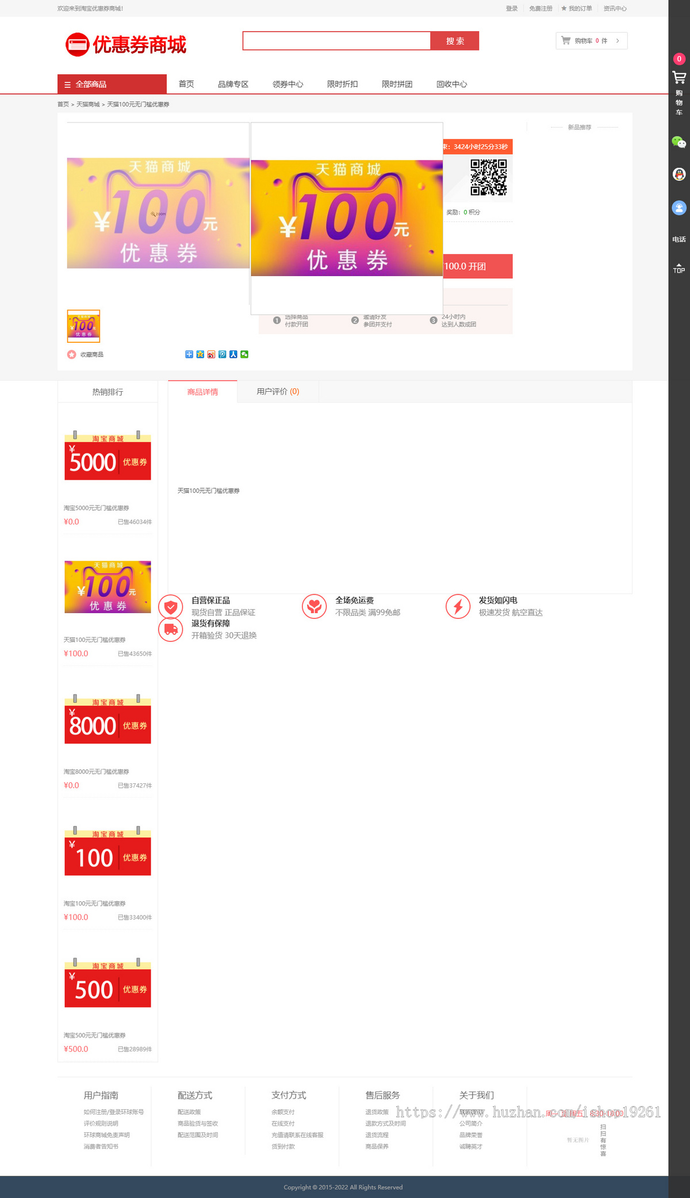
Task: Click the 发货如闪电 lightning icon
Action: click(x=458, y=606)
